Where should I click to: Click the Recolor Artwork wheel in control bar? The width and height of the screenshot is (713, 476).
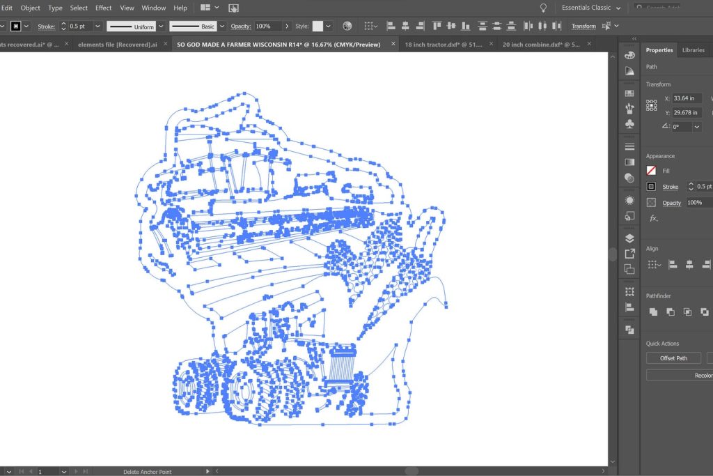click(x=347, y=26)
